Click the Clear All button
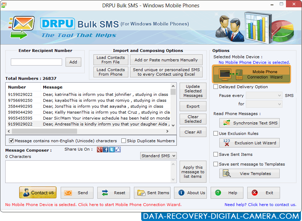The width and height of the screenshot is (302, 221). click(193, 132)
